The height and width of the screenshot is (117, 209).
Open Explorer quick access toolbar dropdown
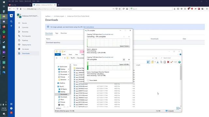coord(65,51)
